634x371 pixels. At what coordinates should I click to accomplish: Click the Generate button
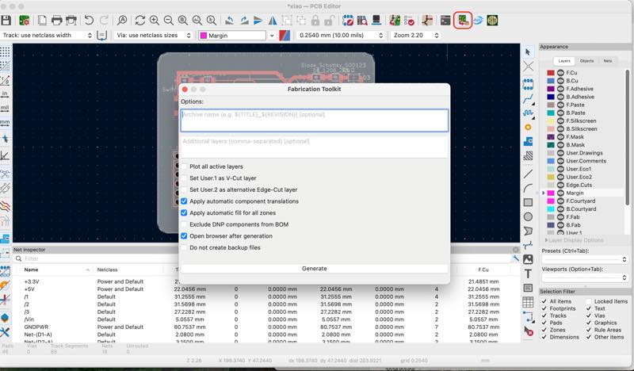(315, 269)
